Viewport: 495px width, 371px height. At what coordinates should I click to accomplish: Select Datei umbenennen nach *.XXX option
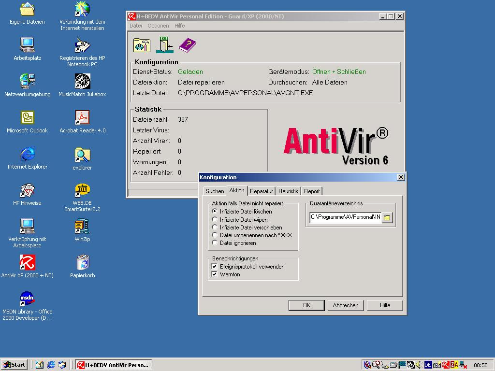tap(252, 235)
